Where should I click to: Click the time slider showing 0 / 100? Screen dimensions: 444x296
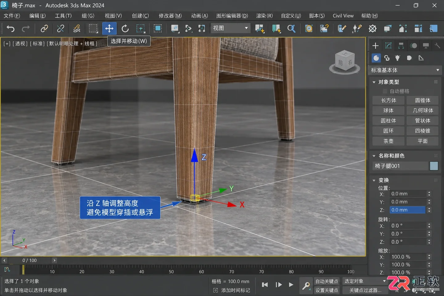pyautogui.click(x=29, y=261)
